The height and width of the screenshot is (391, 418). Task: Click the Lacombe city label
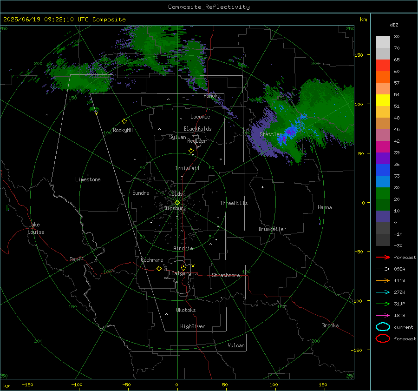coord(200,117)
